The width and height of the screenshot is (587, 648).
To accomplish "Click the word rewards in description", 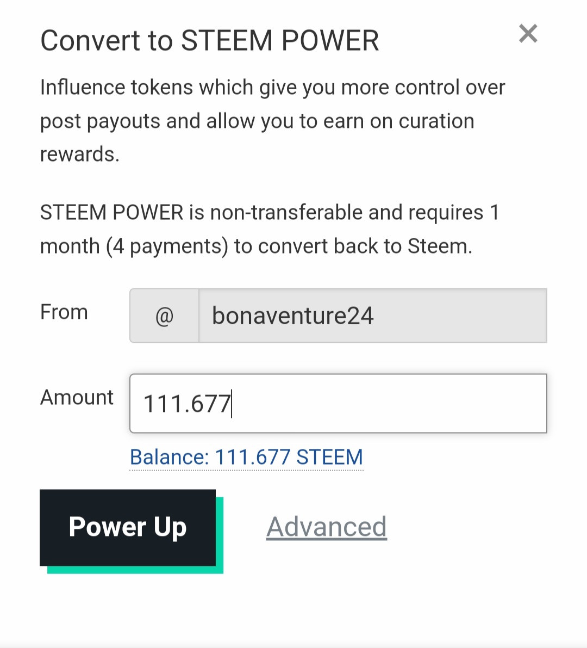I will click(80, 154).
